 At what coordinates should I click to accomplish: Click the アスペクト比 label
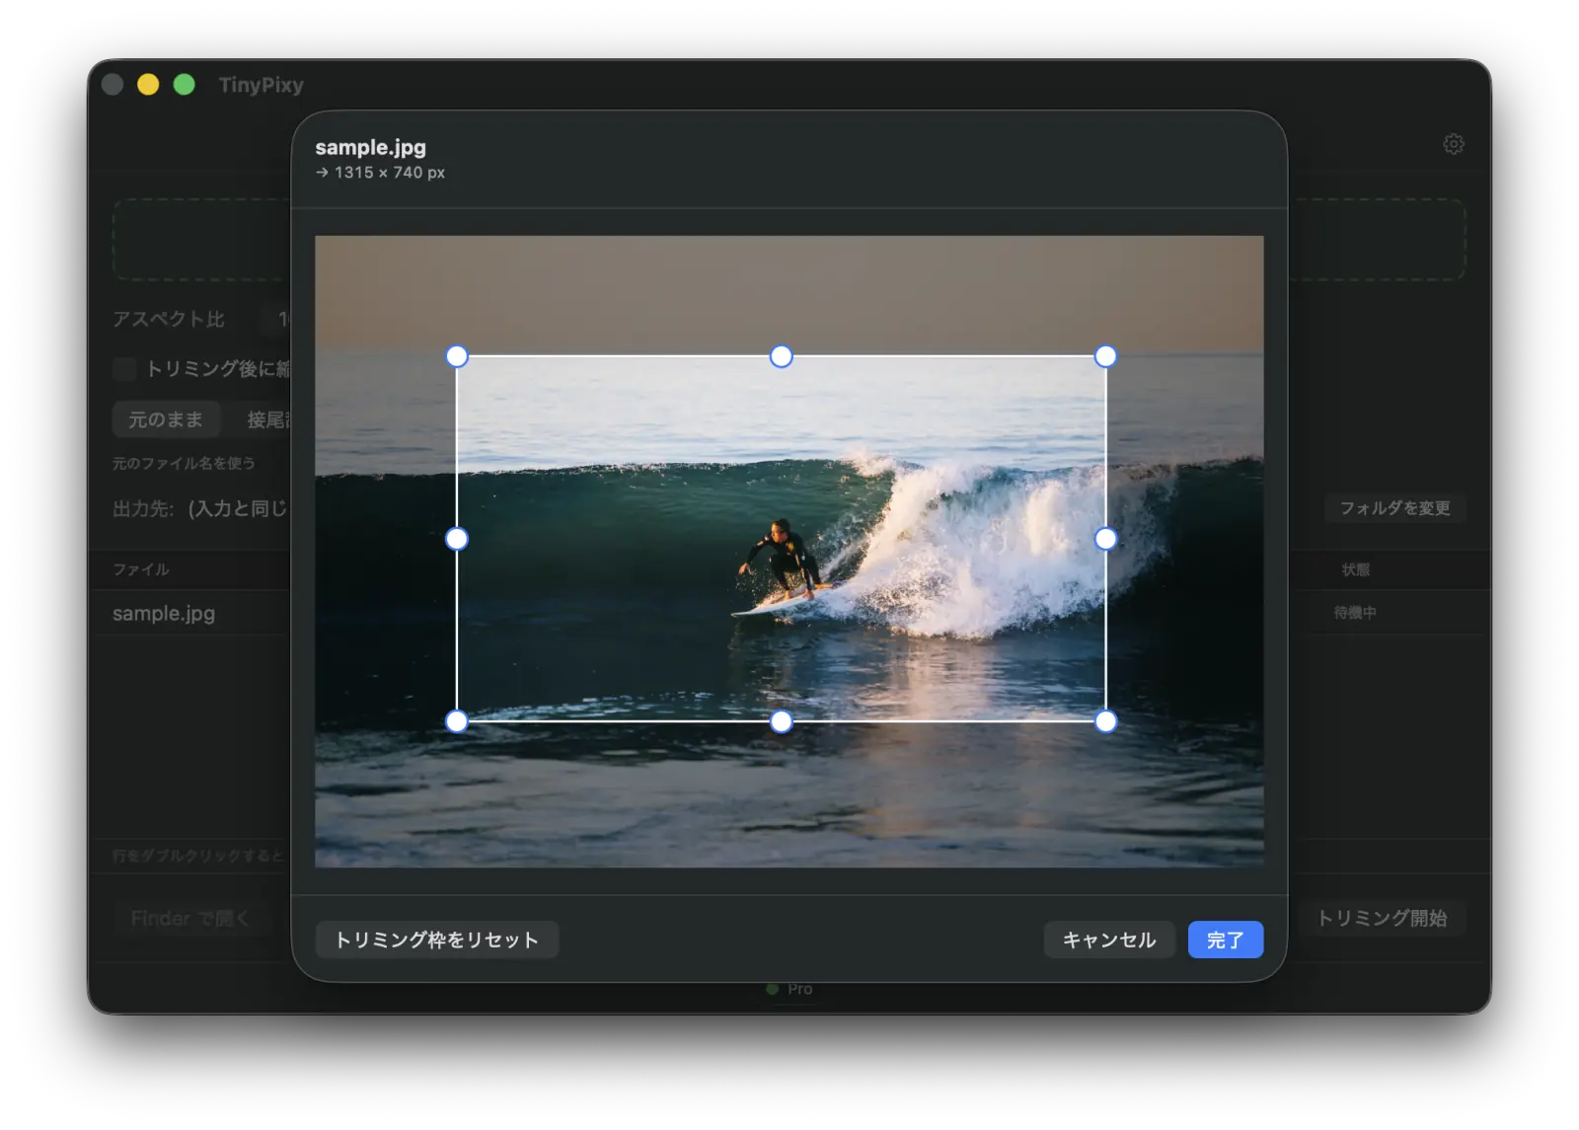tap(169, 319)
